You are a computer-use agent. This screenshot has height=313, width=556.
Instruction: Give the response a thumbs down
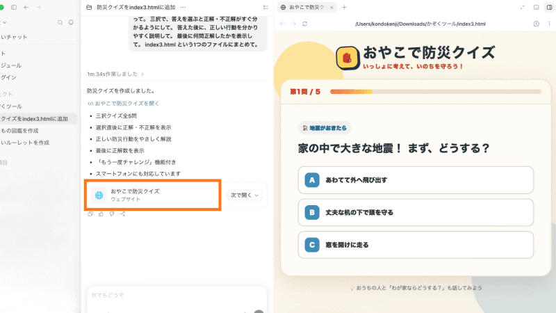point(112,214)
